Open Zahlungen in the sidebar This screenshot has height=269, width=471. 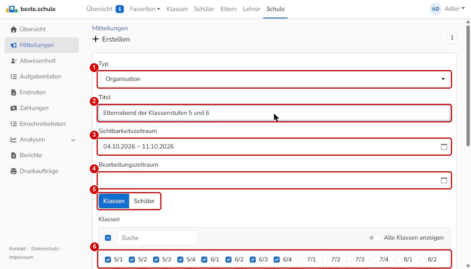[42, 108]
